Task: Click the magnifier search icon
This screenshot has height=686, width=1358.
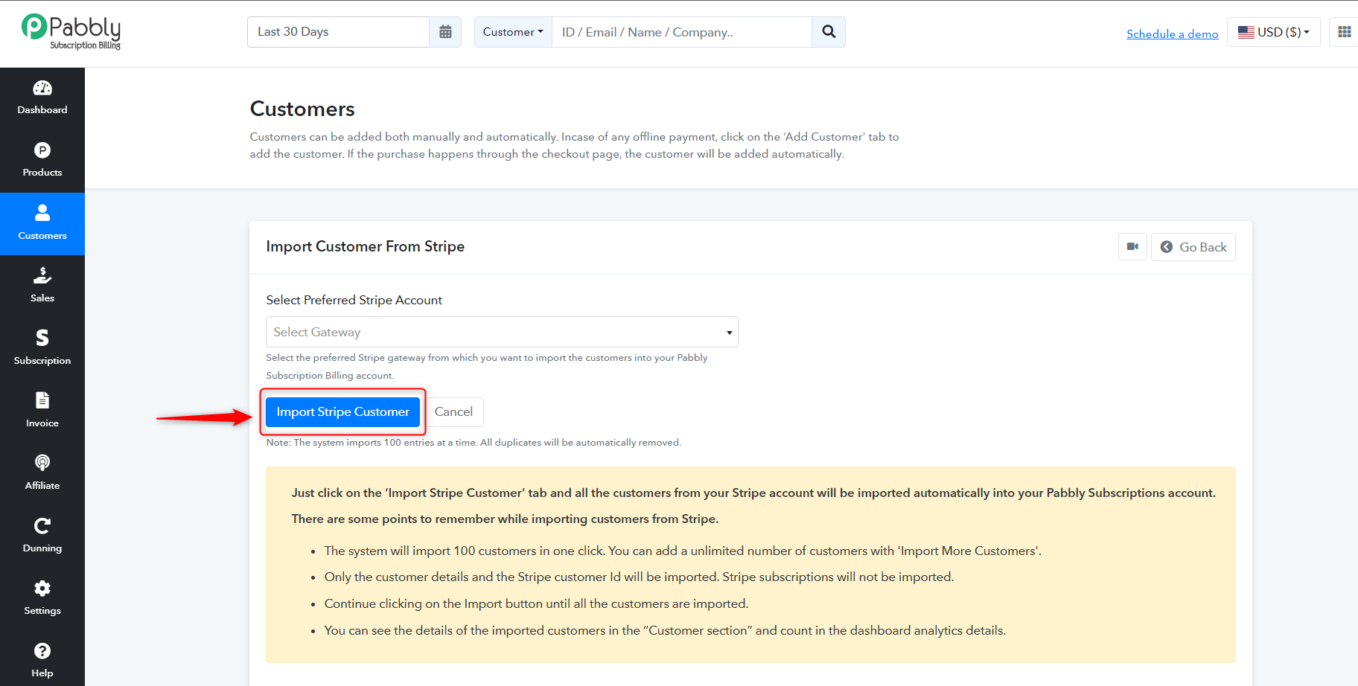Action: coord(829,32)
